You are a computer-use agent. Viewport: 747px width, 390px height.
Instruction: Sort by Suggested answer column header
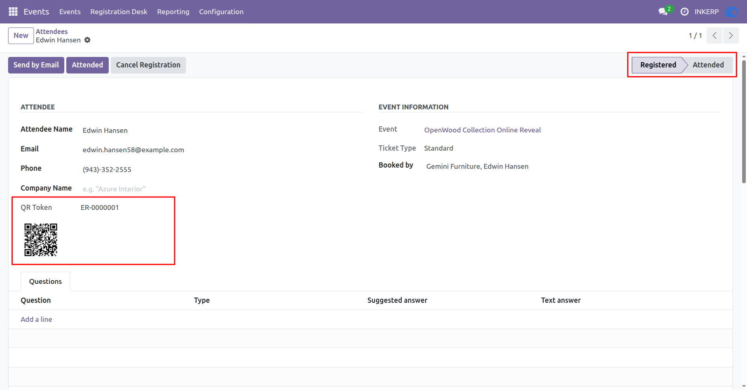coord(397,300)
